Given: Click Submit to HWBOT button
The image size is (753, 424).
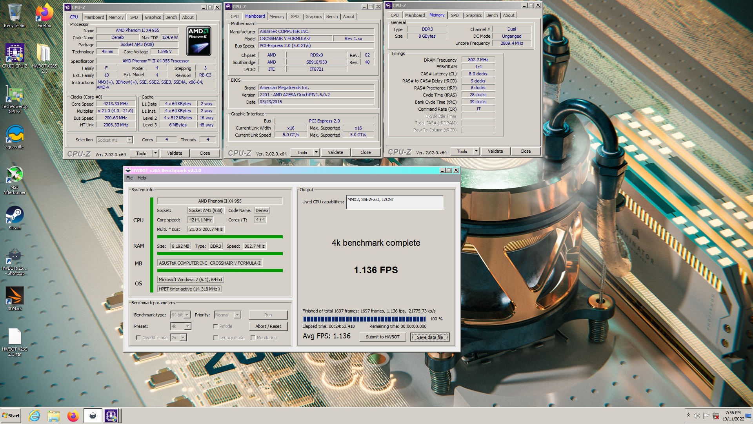Looking at the screenshot, I should (382, 337).
